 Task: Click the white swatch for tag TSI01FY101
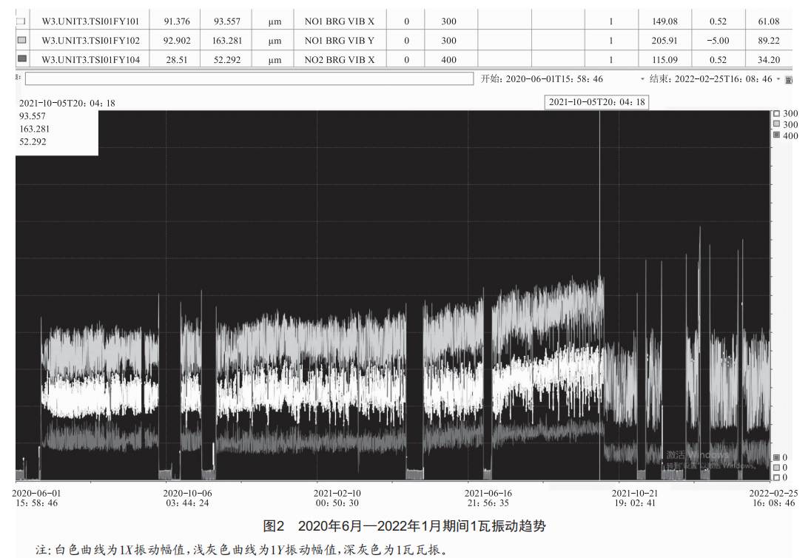point(21,21)
